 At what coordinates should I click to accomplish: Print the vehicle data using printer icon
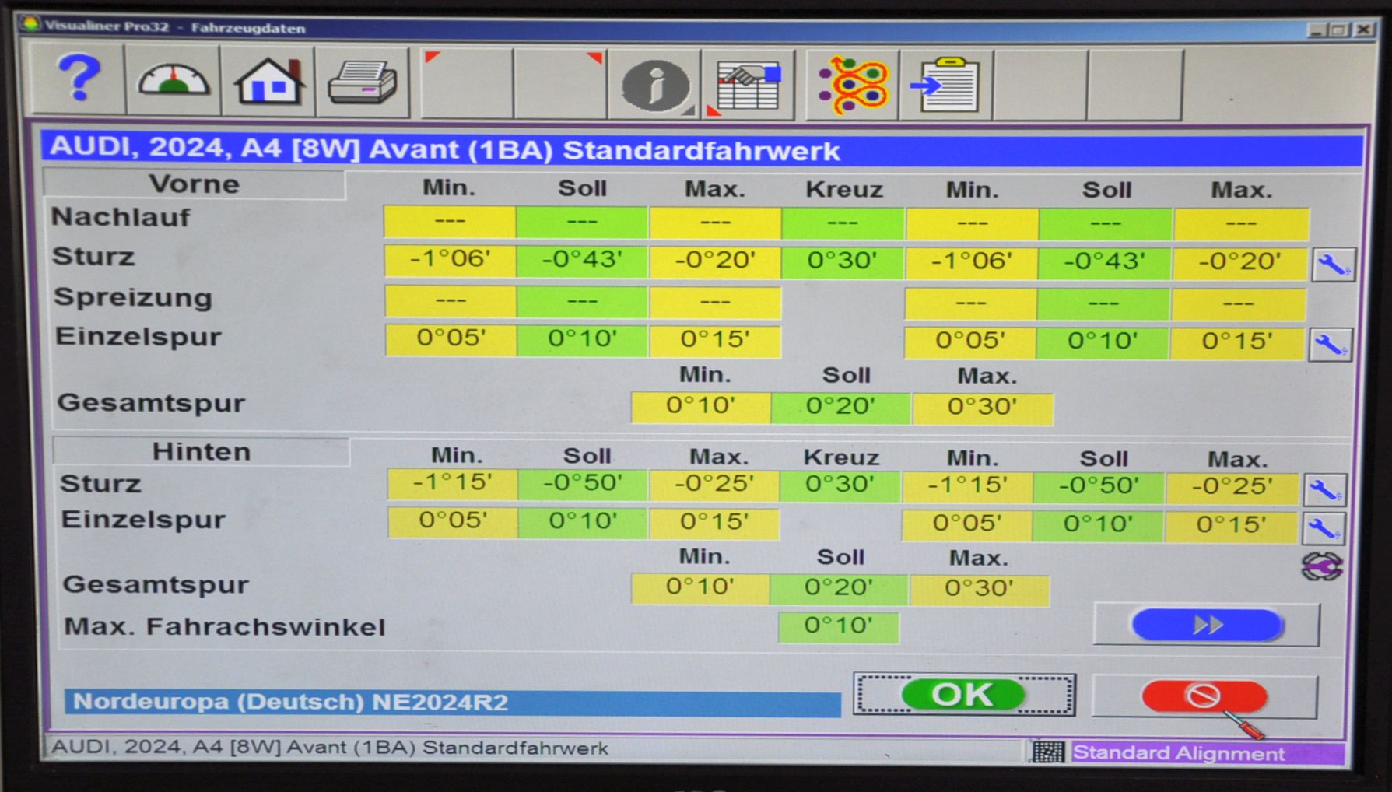point(363,82)
